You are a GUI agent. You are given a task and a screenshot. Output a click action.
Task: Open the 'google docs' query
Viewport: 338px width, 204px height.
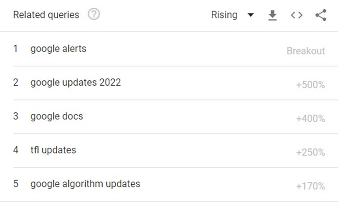click(57, 116)
